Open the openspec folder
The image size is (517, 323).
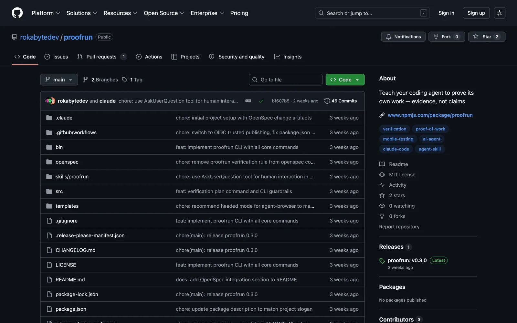pyautogui.click(x=67, y=162)
